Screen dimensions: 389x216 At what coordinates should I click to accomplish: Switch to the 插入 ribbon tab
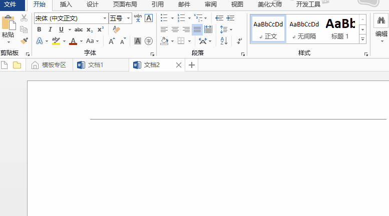66,4
